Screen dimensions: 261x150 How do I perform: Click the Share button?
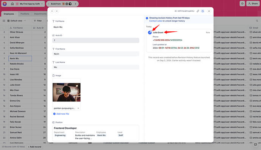[253, 3]
